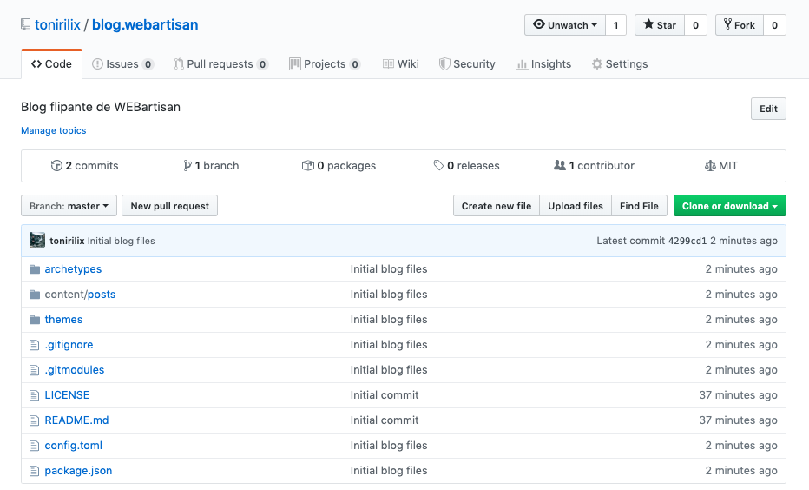809x490 pixels.
Task: Switch to the Issues tab
Action: 122,64
